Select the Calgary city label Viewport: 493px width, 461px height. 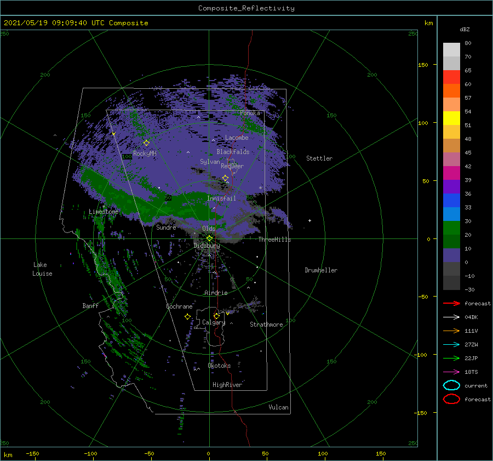[214, 322]
